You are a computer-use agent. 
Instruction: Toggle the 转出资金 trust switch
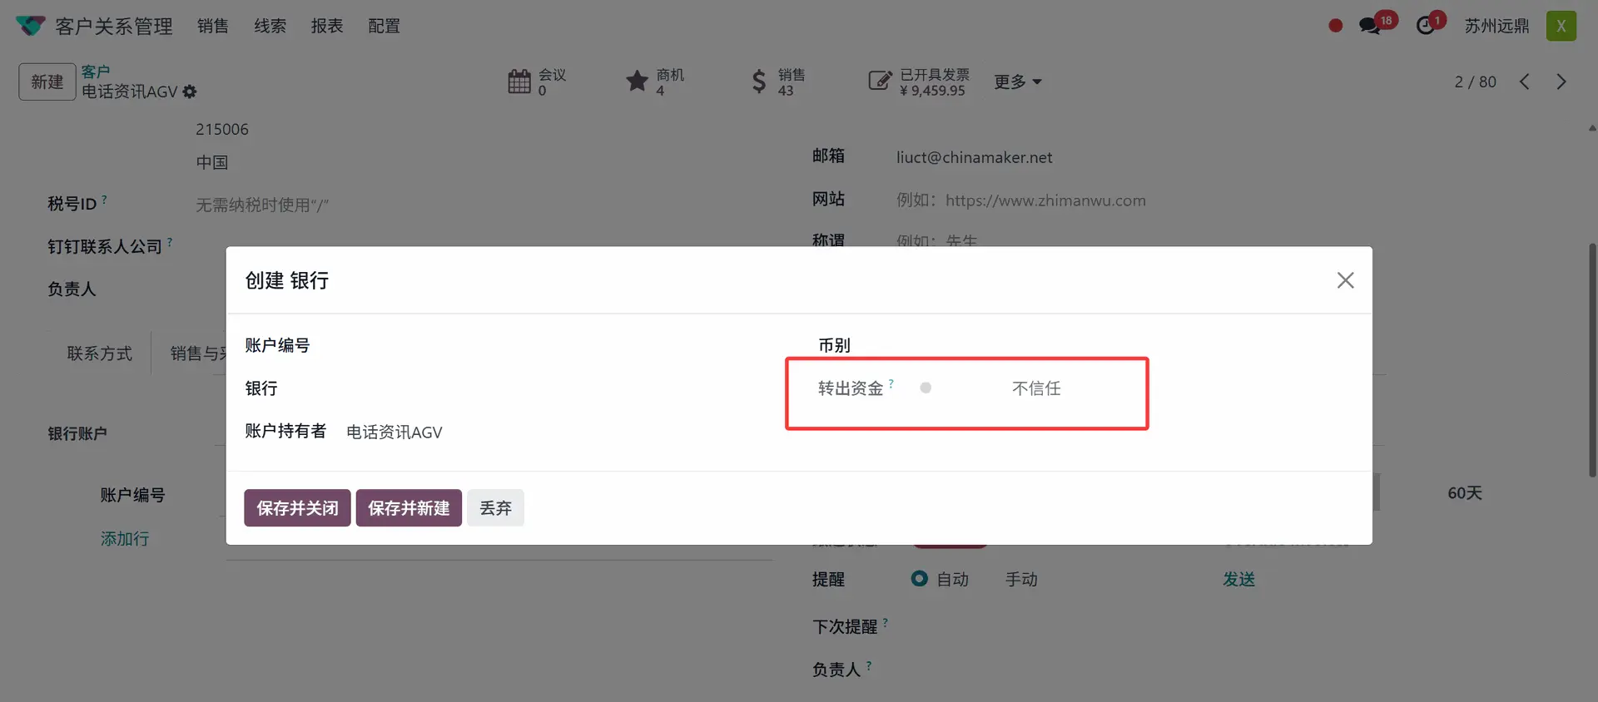pyautogui.click(x=926, y=388)
